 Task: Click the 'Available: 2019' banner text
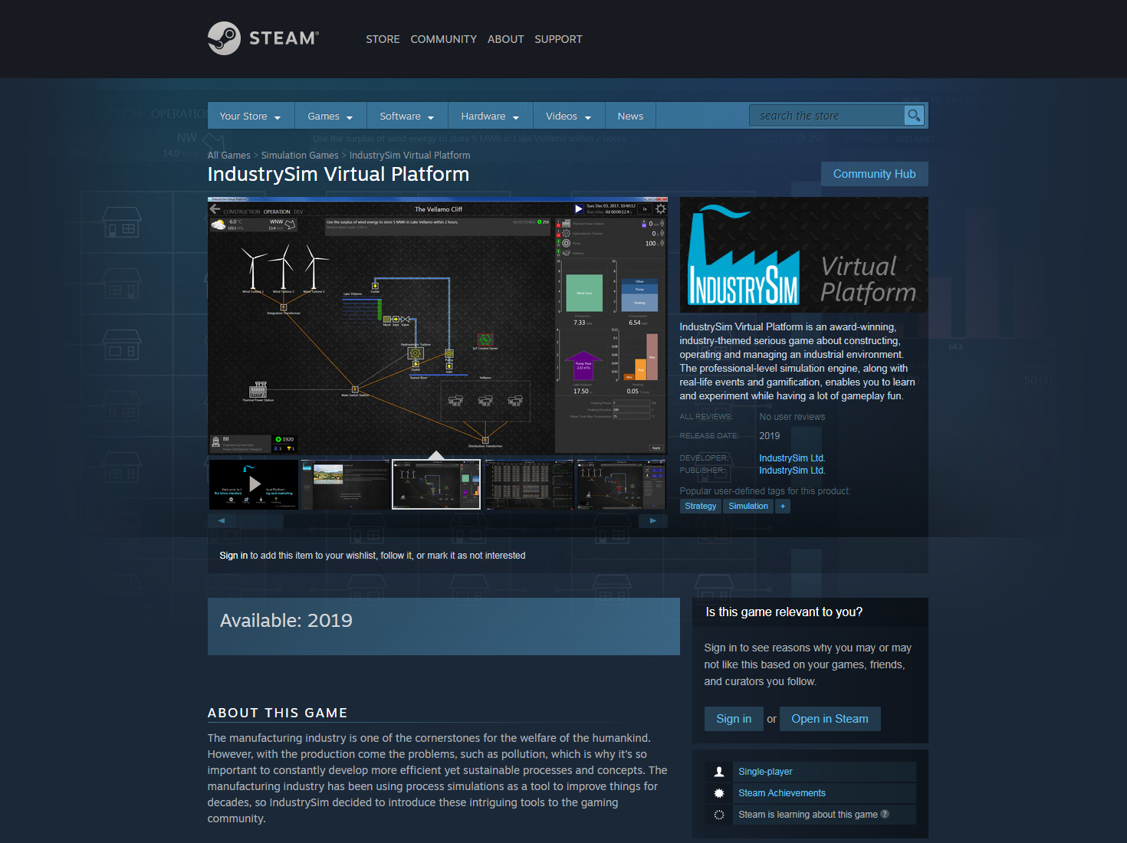coord(286,621)
